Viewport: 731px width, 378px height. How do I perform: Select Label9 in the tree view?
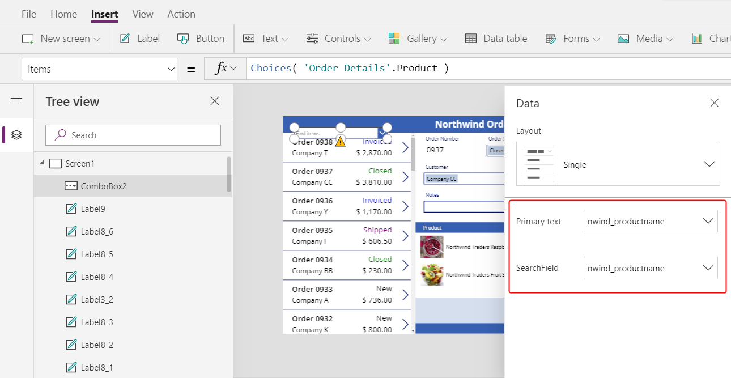pos(93,209)
